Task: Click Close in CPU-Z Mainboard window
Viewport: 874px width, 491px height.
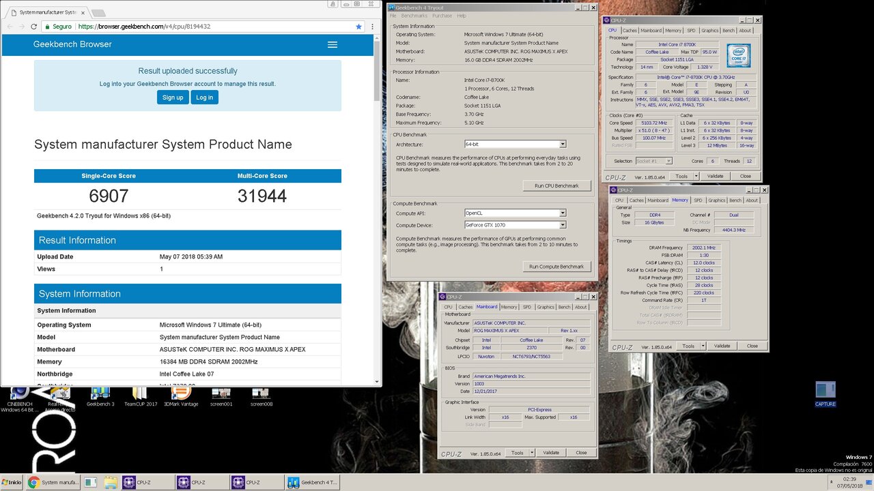Action: coord(581,453)
